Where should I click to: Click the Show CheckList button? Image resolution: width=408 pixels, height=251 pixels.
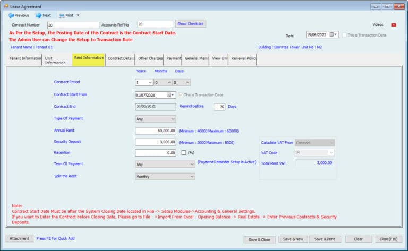(191, 24)
